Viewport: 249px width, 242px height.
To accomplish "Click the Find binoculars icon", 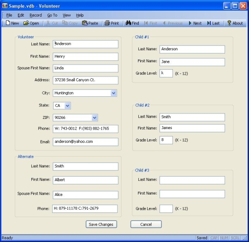I will click(x=128, y=23).
